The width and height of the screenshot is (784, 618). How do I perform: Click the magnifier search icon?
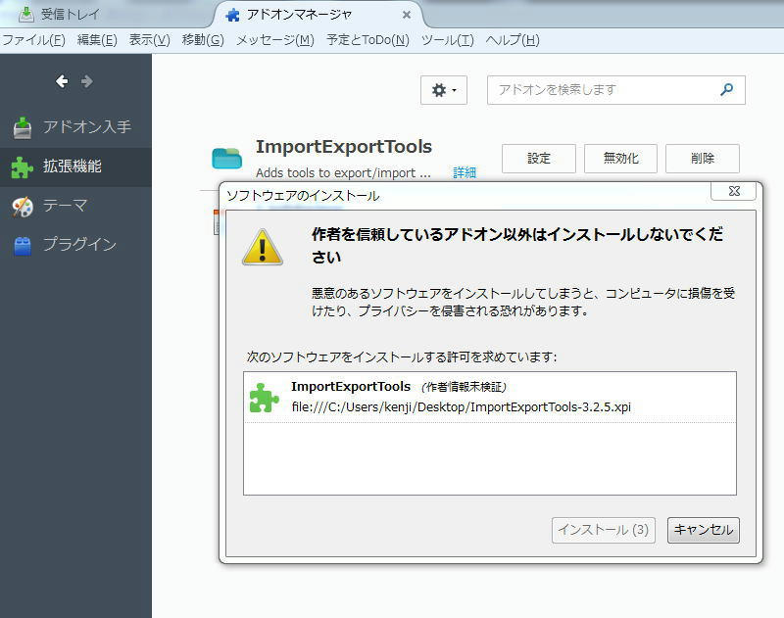[726, 89]
